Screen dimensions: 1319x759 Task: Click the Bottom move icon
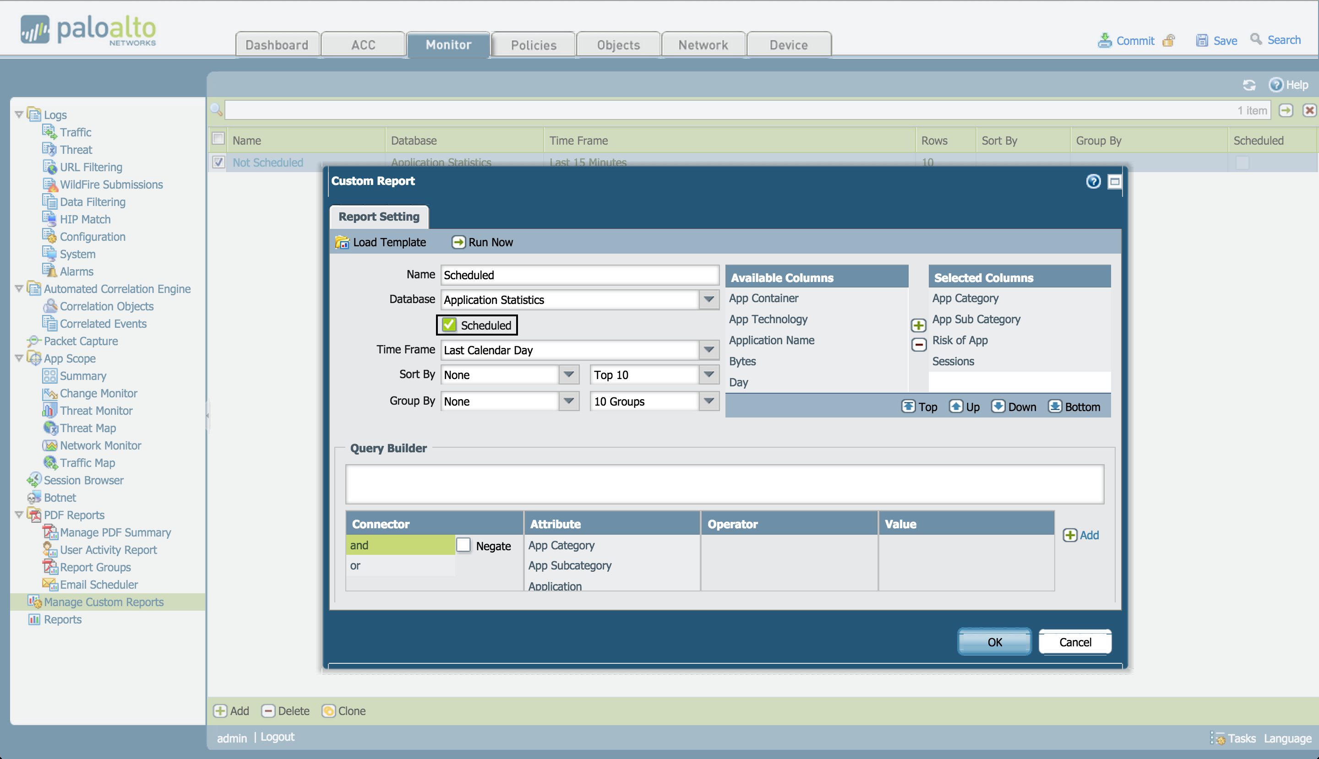click(x=1055, y=407)
